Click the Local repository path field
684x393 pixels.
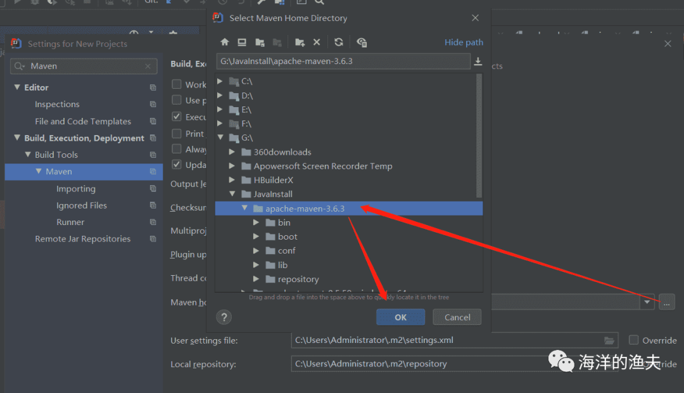pos(453,364)
